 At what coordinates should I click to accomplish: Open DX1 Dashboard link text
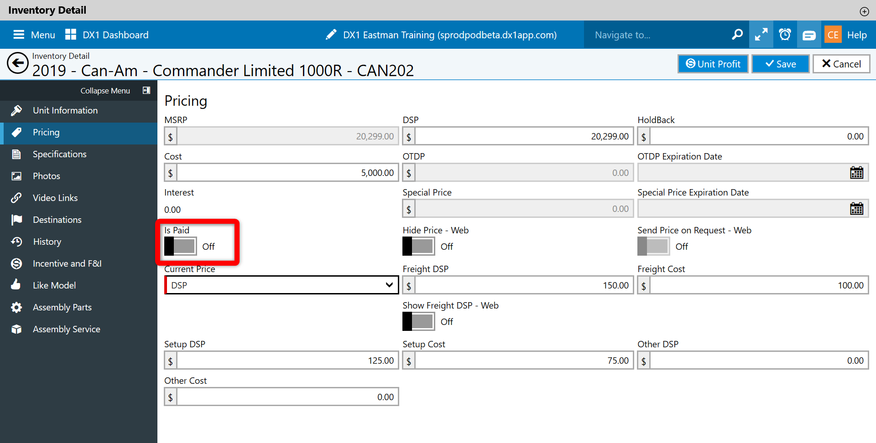tap(115, 35)
